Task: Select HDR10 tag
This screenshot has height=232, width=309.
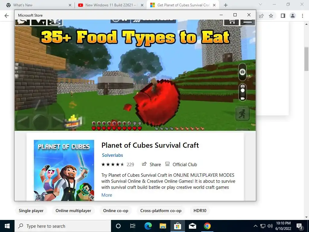Action: pos(200,211)
